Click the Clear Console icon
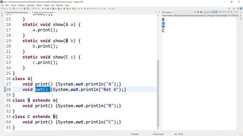Screen dimensions: 243x136 (205, 12)
